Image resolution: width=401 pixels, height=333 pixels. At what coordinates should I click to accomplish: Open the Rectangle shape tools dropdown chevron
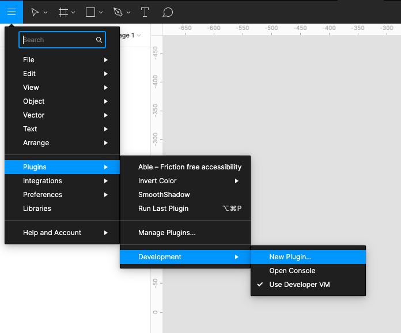click(101, 13)
